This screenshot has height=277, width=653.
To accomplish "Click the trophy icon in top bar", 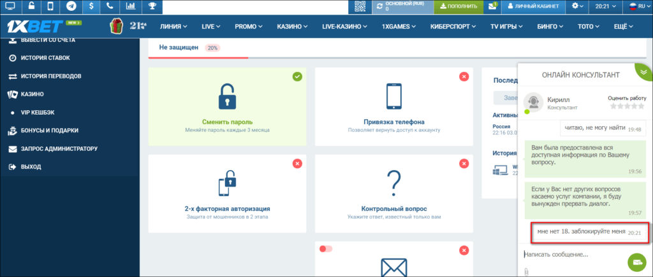I will tap(152, 6).
